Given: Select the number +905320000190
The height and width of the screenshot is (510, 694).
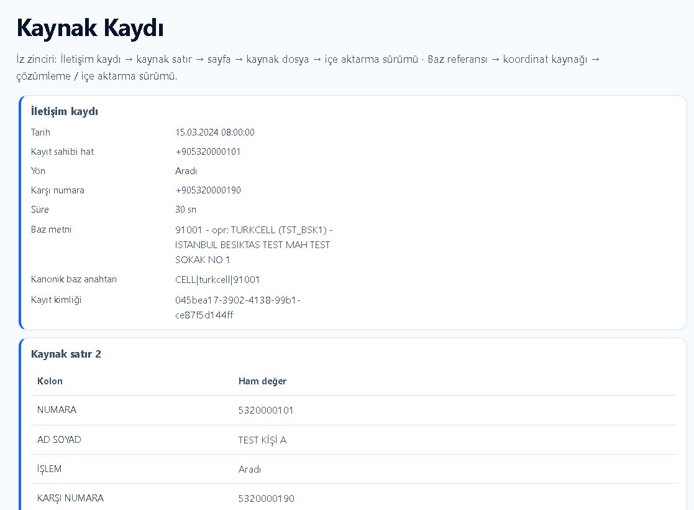Looking at the screenshot, I should tap(208, 190).
